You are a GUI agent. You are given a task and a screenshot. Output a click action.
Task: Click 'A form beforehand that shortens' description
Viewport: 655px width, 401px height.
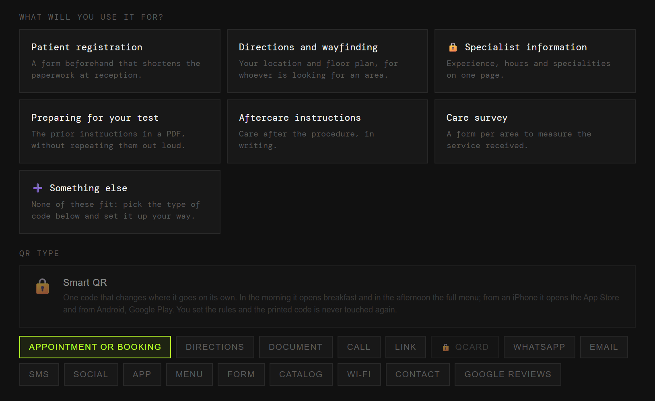(116, 69)
